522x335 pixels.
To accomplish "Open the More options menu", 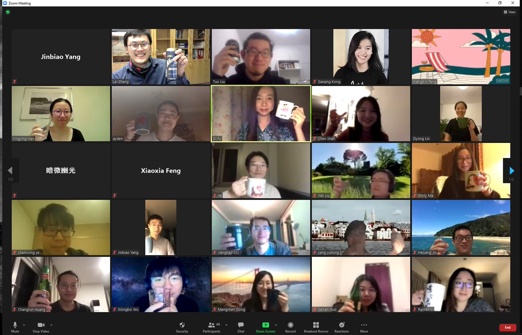I will (364, 327).
